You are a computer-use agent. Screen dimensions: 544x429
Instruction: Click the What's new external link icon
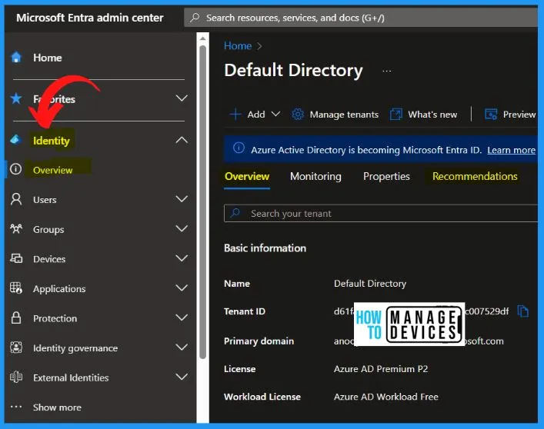click(395, 114)
